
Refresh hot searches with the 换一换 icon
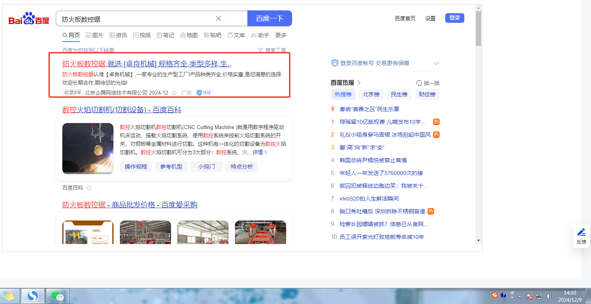419,83
